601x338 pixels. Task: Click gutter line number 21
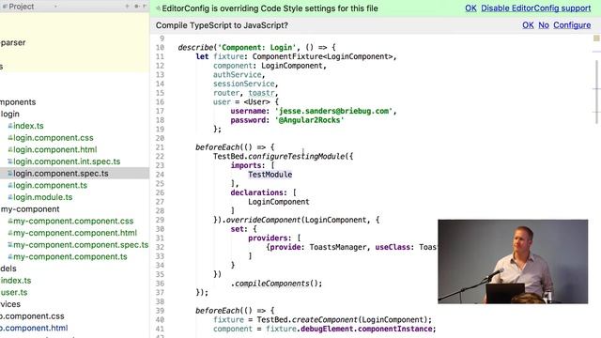[x=160, y=147]
